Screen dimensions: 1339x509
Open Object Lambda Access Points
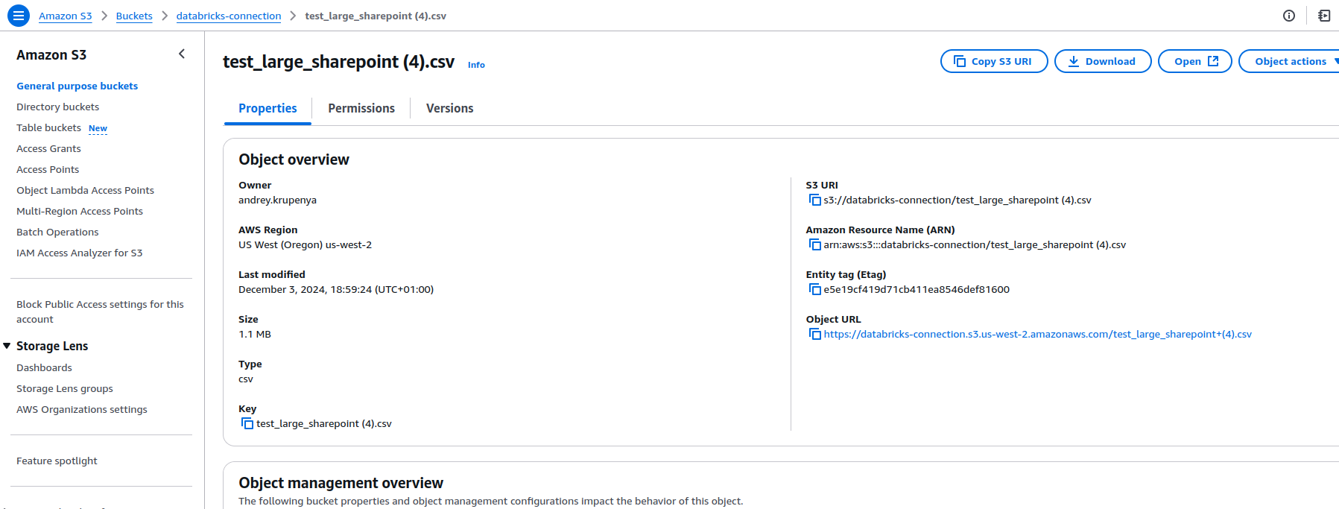pyautogui.click(x=85, y=190)
